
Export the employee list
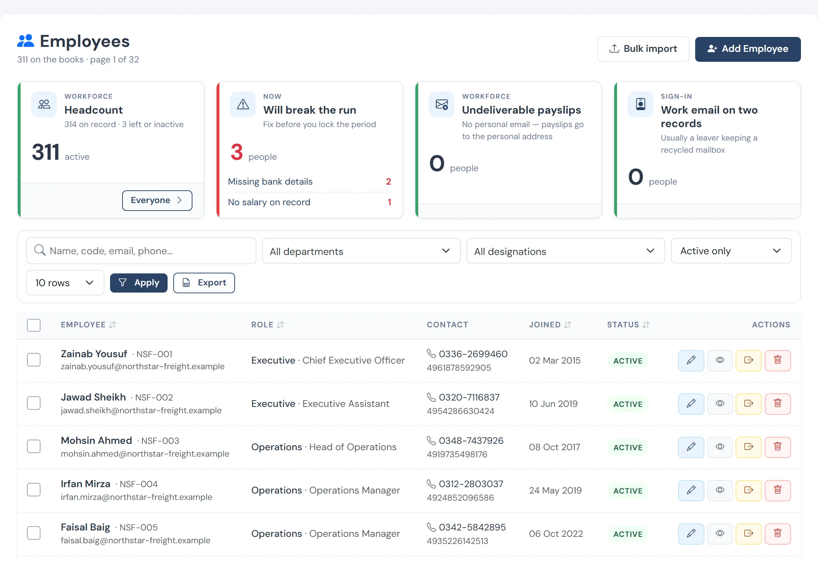pos(204,283)
